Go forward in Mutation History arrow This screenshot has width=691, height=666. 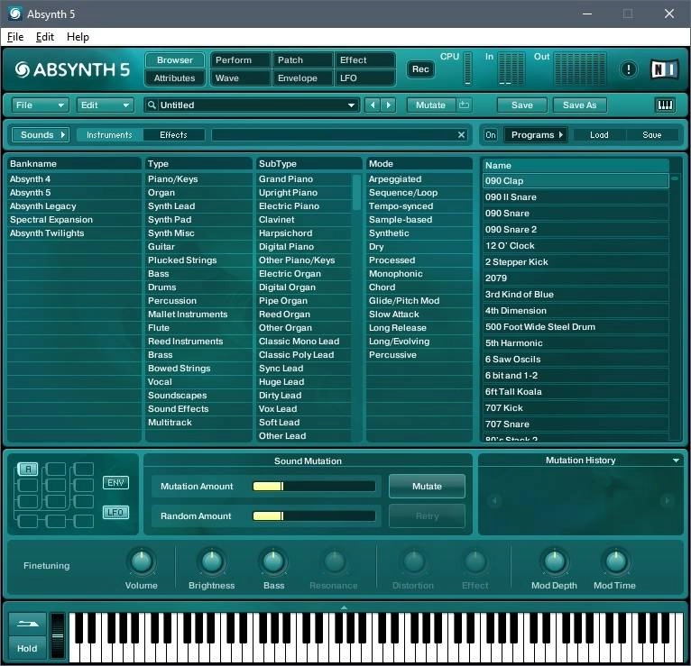coord(667,500)
